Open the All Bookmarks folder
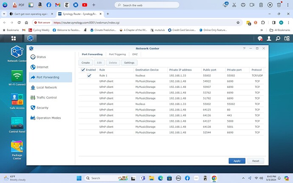 [x=280, y=30]
